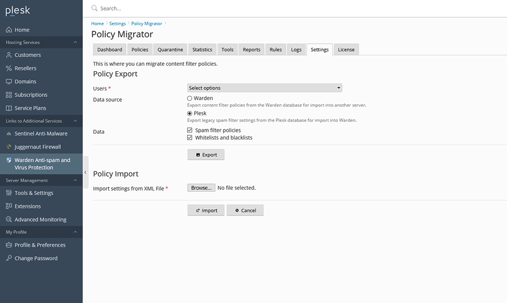Click the Settings breadcrumb link
The height and width of the screenshot is (303, 507).
pos(118,24)
